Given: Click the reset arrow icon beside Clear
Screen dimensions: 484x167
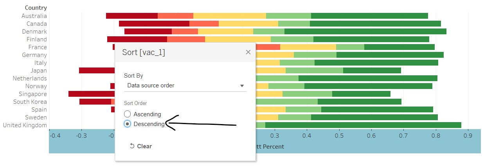Looking at the screenshot, I should (x=132, y=146).
